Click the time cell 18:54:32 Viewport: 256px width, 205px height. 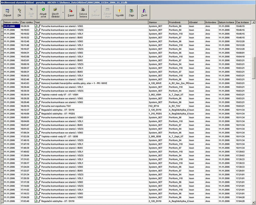click(27, 76)
